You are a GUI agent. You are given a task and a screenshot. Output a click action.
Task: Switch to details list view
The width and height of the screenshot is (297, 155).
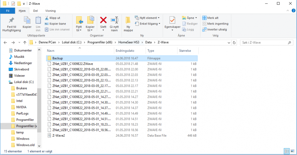click(x=287, y=151)
